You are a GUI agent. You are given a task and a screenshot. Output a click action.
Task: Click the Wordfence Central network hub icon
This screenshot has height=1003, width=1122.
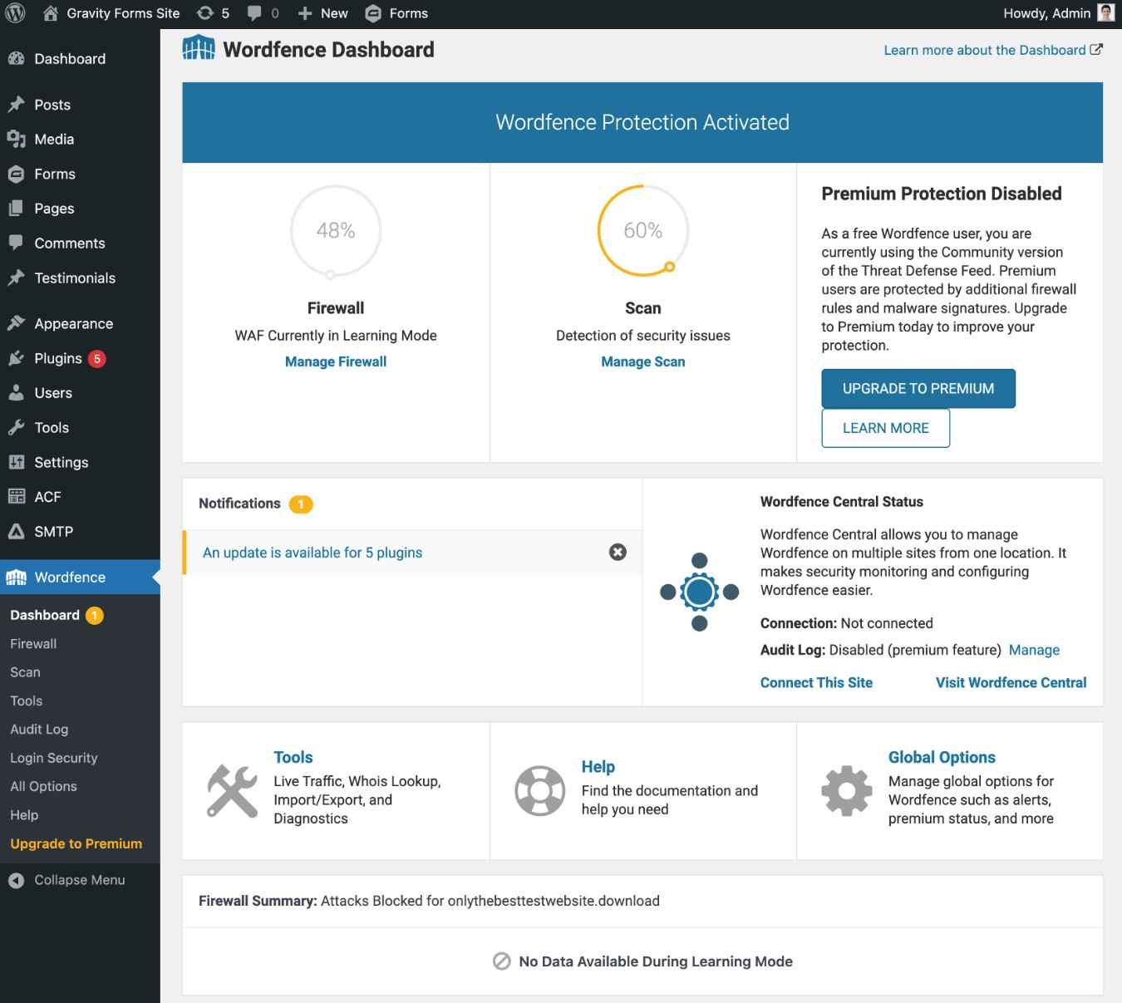click(698, 592)
